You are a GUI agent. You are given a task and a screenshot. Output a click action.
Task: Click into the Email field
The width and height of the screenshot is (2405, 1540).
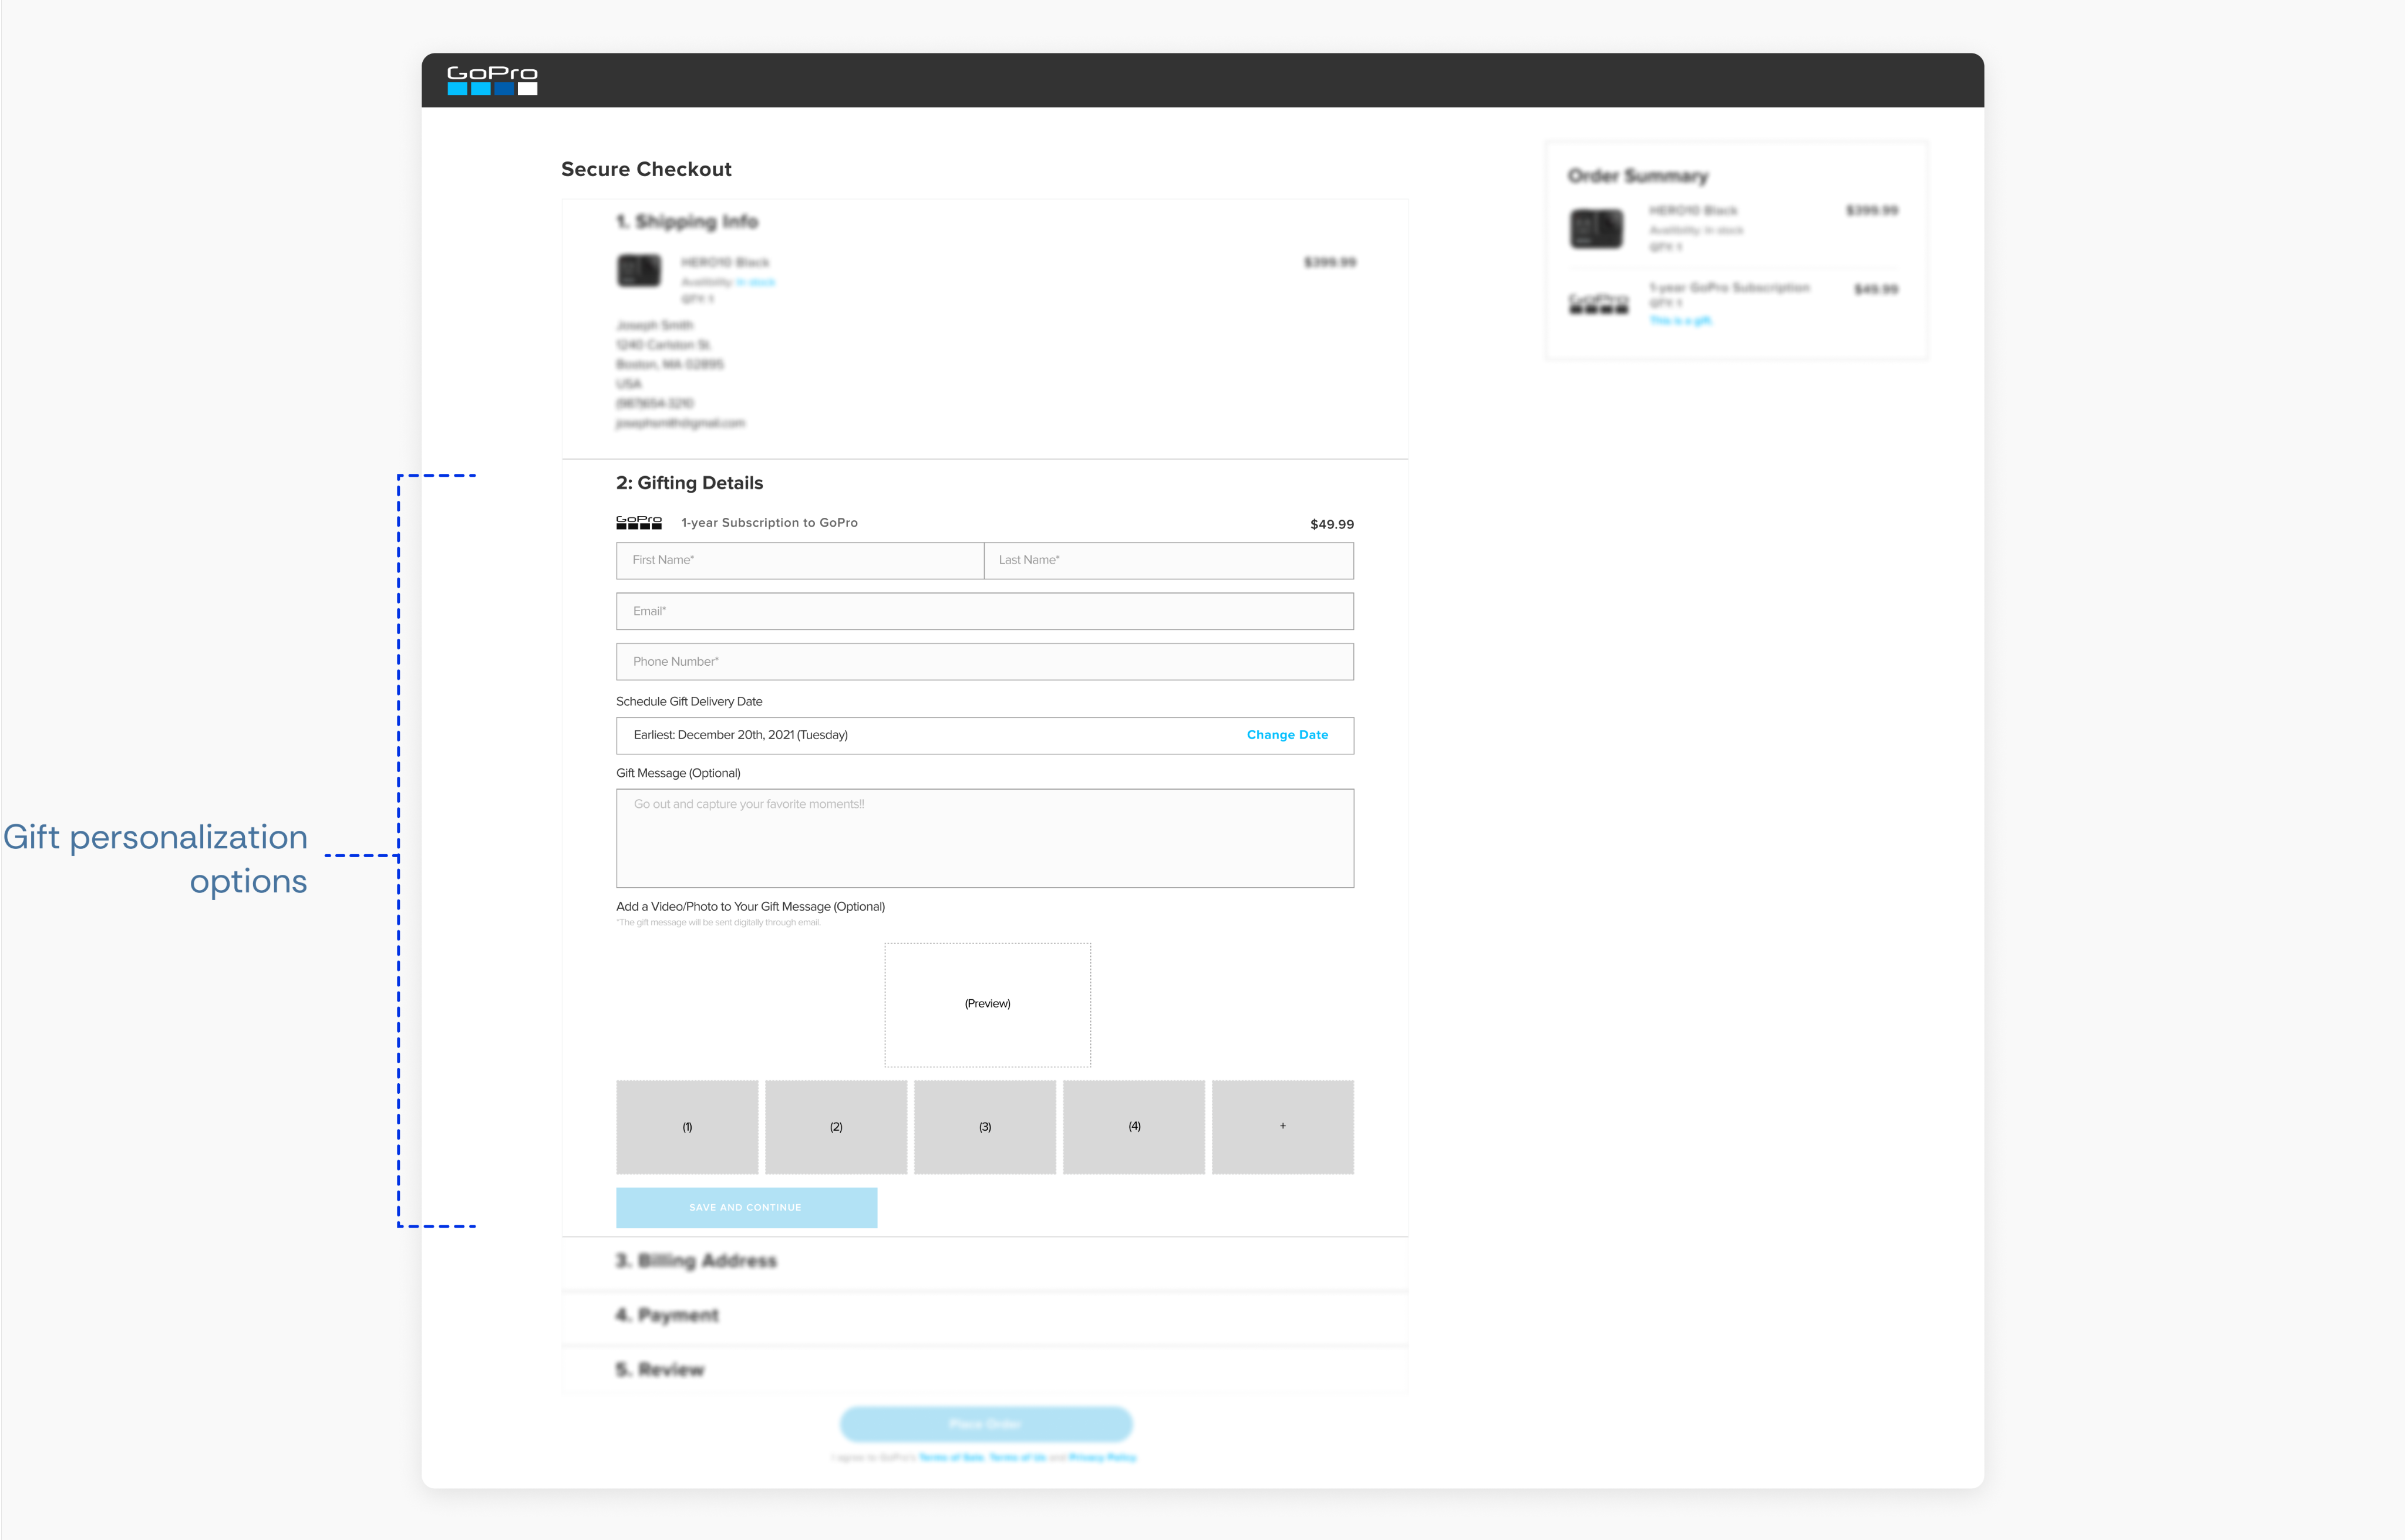pos(985,611)
